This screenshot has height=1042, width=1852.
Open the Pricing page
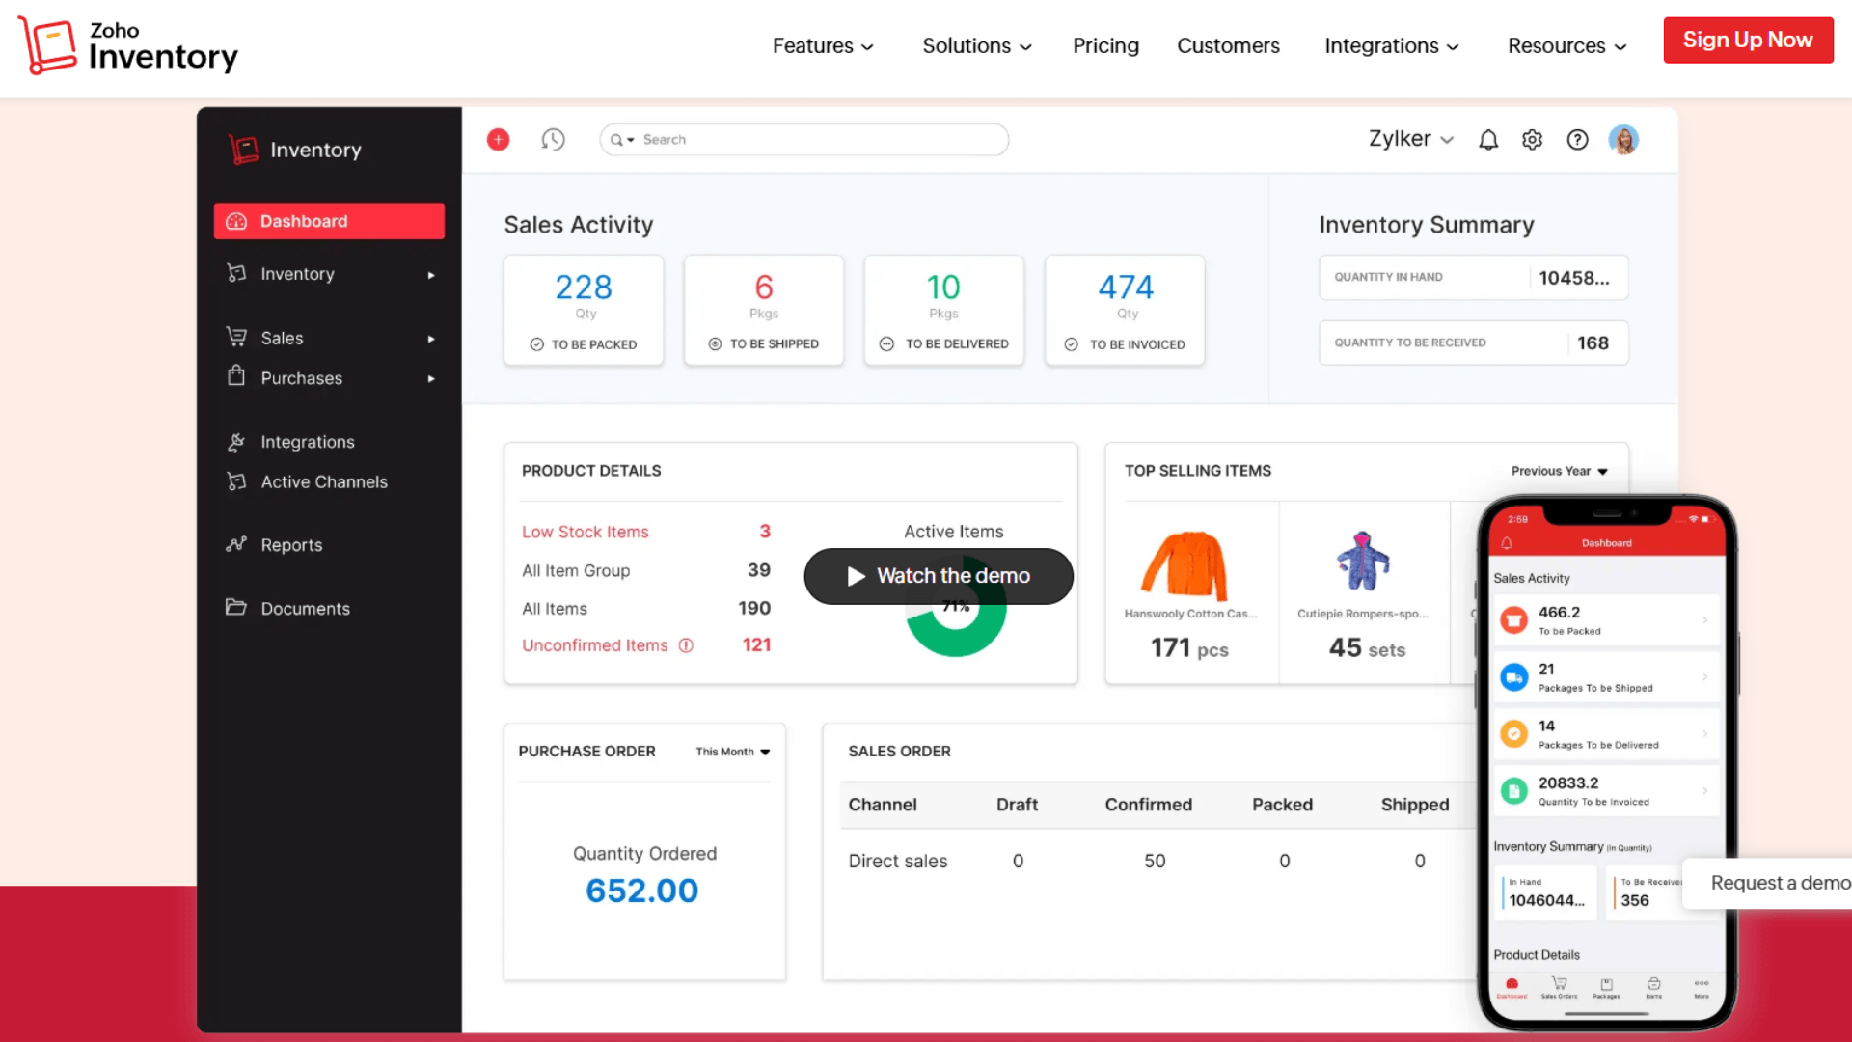point(1105,45)
